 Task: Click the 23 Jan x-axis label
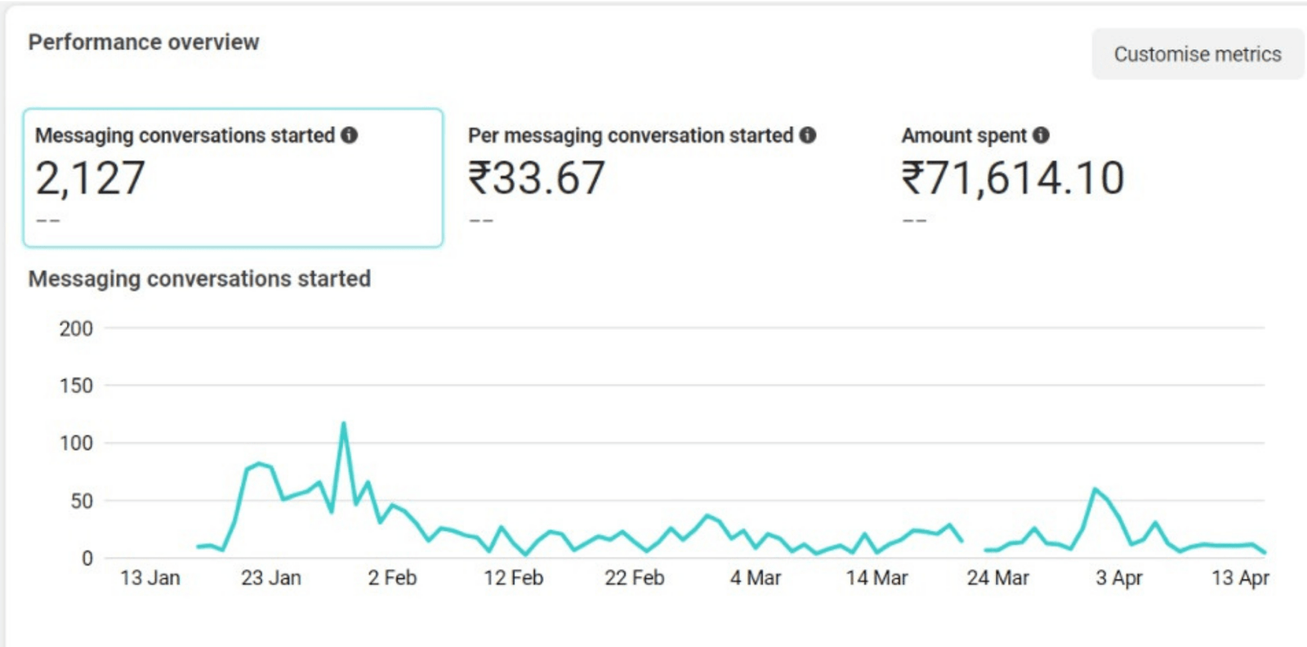tap(271, 578)
